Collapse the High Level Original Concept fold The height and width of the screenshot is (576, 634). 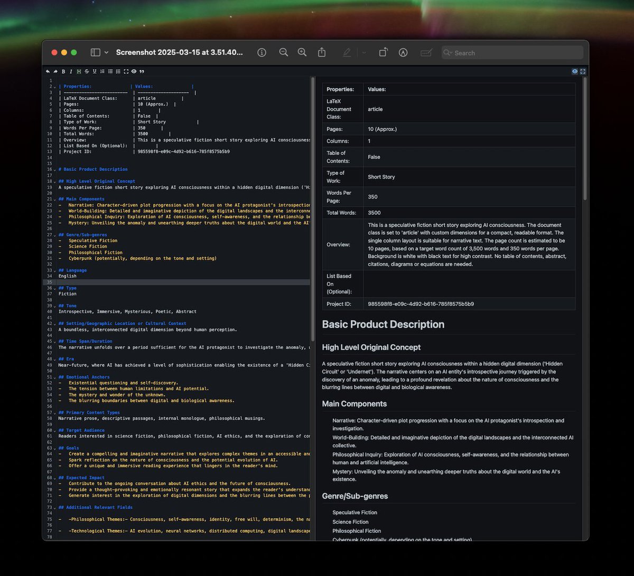coord(55,181)
